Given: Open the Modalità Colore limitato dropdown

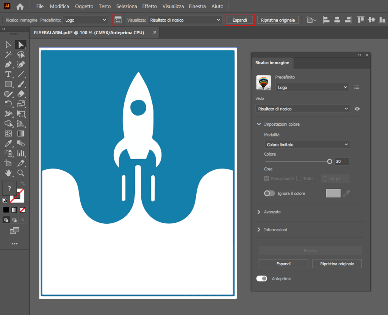Looking at the screenshot, I should (307, 145).
